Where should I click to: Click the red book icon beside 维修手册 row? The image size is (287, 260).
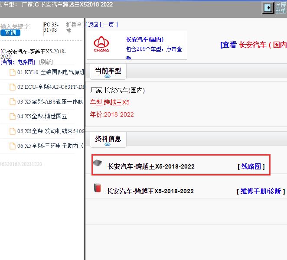pos(98,188)
